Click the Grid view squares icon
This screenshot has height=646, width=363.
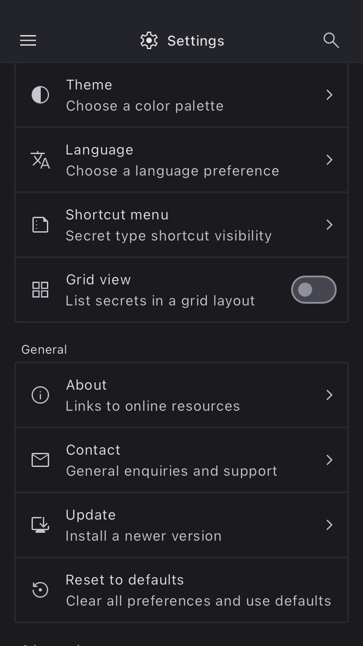click(40, 290)
